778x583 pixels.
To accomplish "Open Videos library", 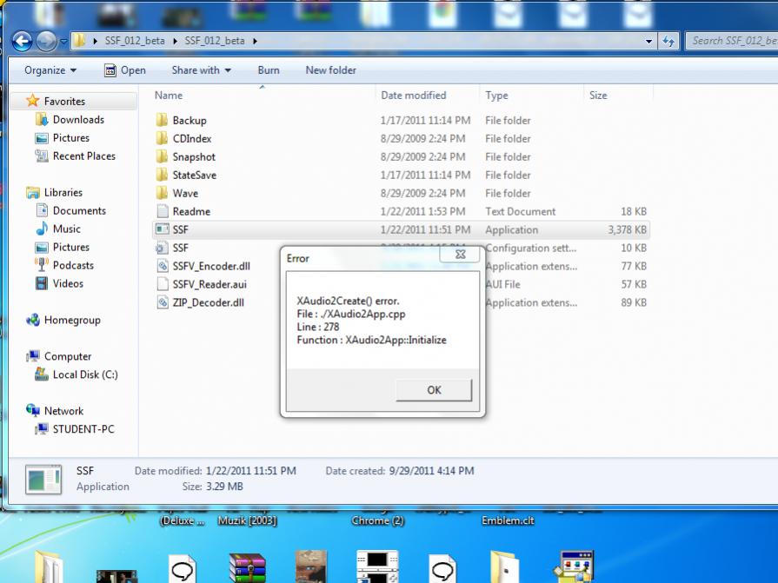I will (x=68, y=283).
